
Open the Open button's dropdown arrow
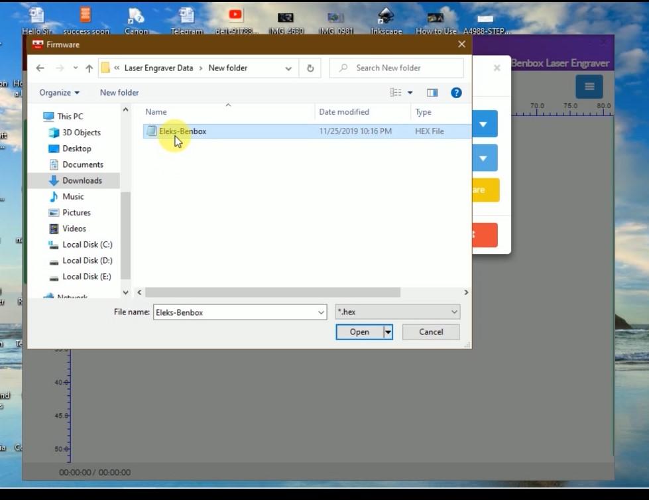[388, 332]
